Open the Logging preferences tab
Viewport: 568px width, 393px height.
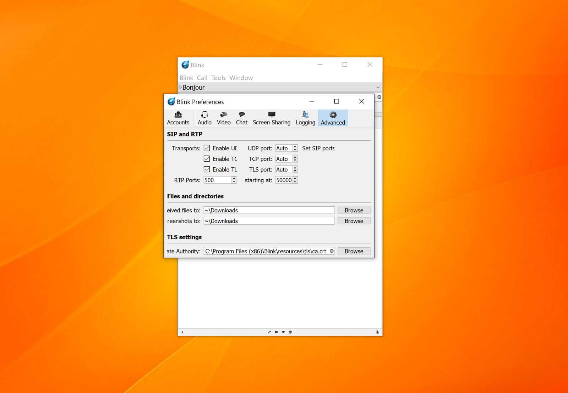pyautogui.click(x=305, y=118)
